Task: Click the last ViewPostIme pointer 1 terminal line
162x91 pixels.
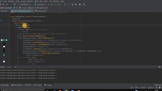Action: (28, 78)
